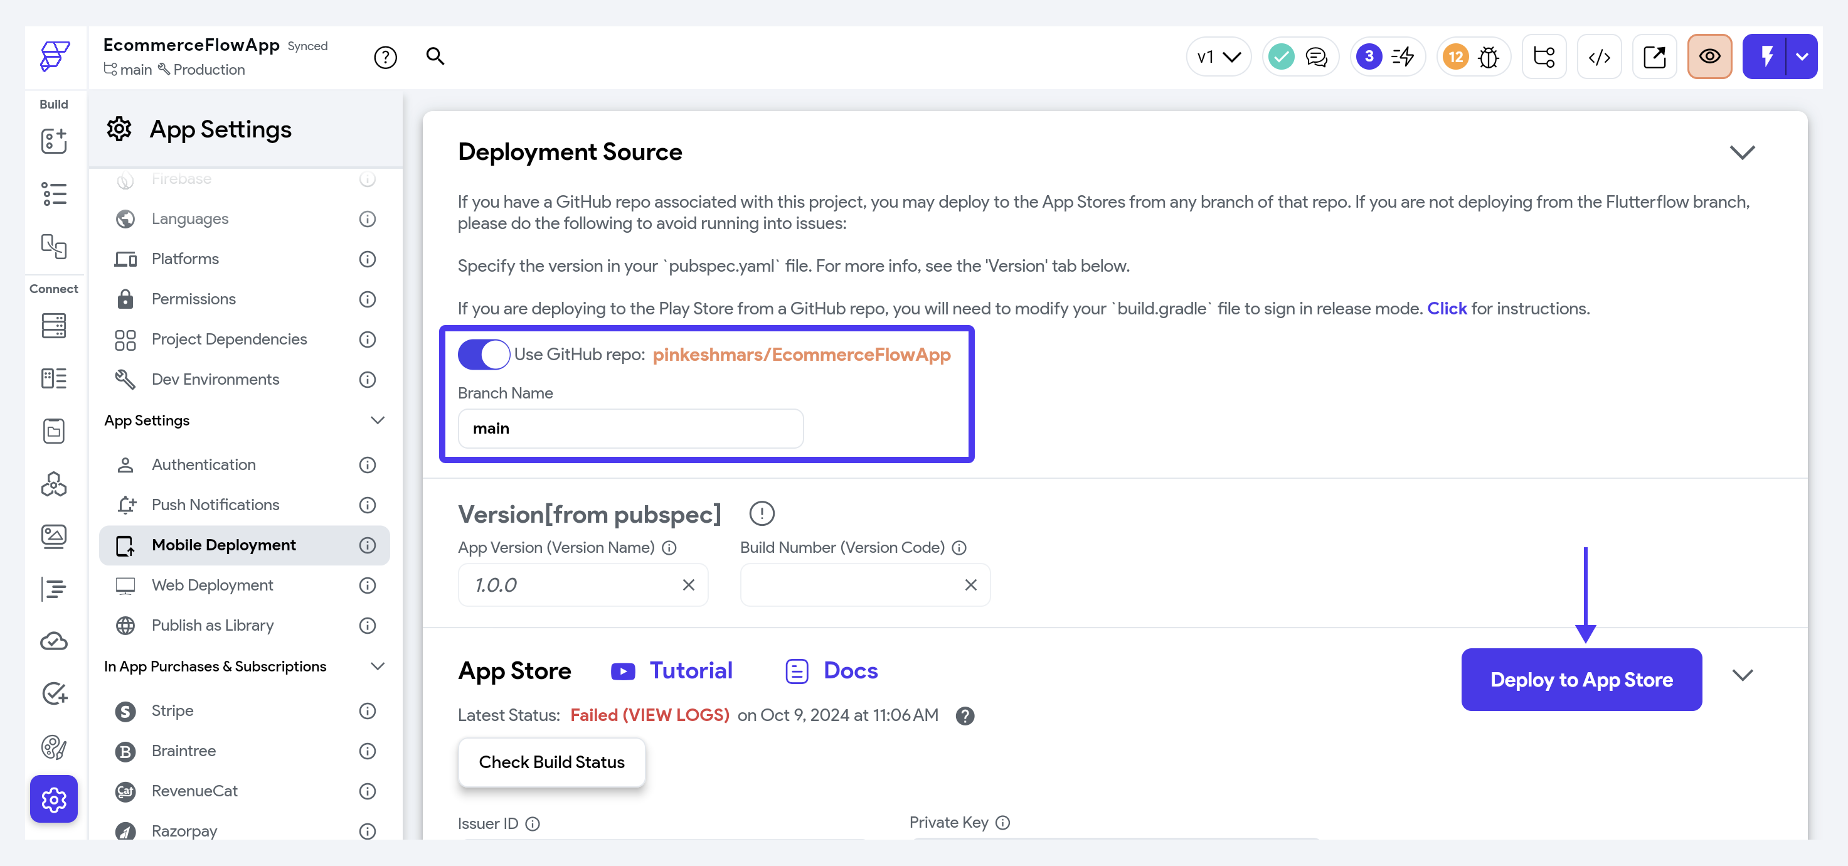Collapse the Deployment Source section
This screenshot has width=1848, height=866.
pyautogui.click(x=1742, y=152)
